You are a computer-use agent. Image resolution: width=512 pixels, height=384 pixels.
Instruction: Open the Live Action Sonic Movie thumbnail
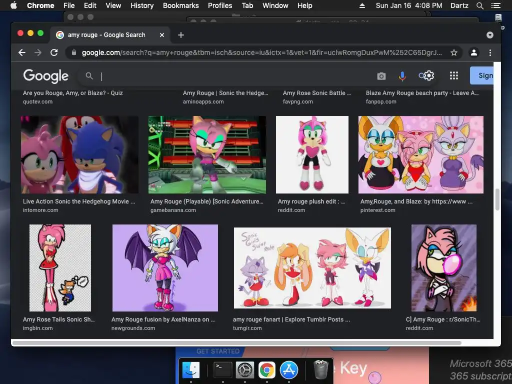point(79,155)
